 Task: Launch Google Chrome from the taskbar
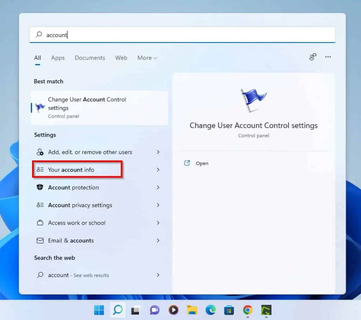pos(248,310)
